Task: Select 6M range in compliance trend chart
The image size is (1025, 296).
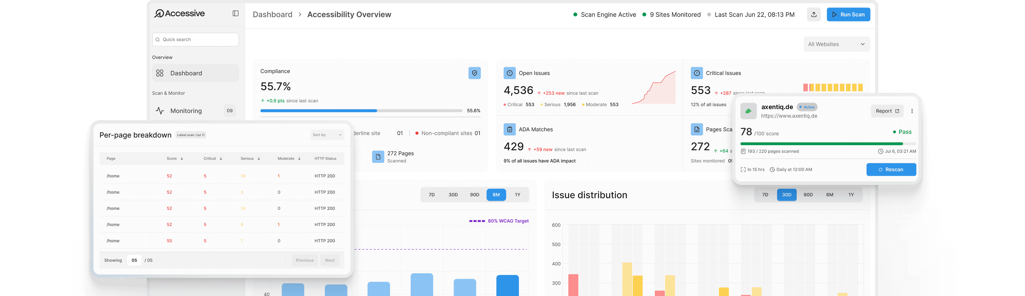Action: (496, 195)
